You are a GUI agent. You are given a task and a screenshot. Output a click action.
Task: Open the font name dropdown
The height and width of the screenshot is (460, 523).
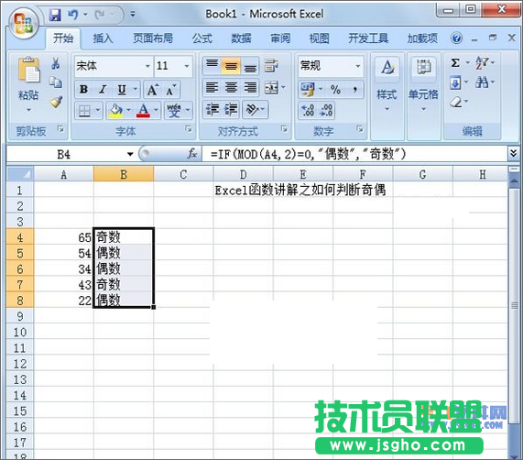147,66
